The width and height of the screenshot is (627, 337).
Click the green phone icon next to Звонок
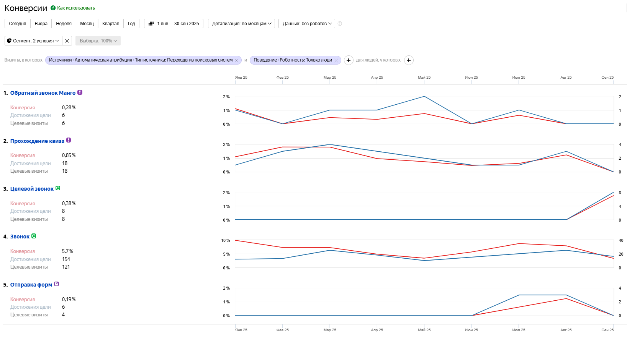coord(34,236)
